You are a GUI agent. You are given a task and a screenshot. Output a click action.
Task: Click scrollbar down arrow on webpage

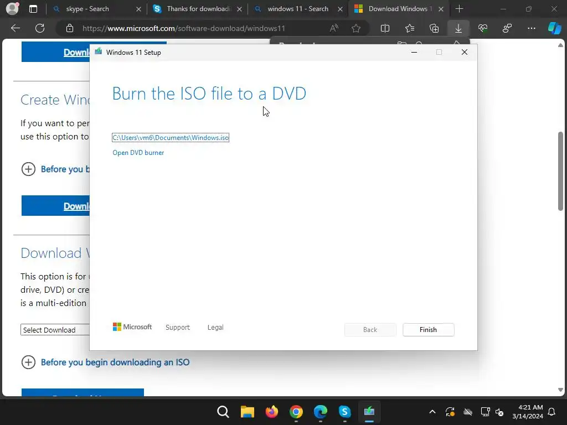[560, 390]
